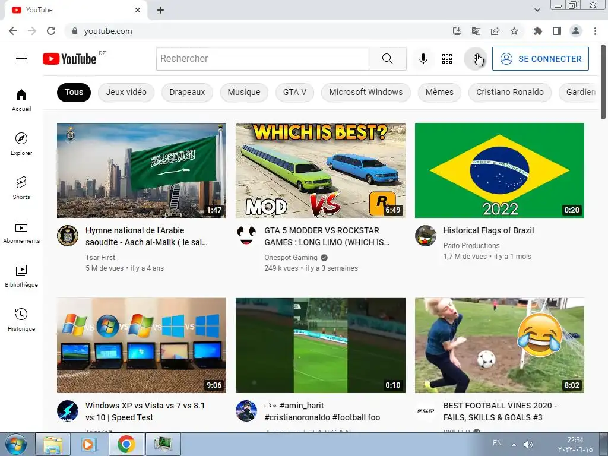
Task: Select the Mèmes filter chip
Action: click(439, 92)
